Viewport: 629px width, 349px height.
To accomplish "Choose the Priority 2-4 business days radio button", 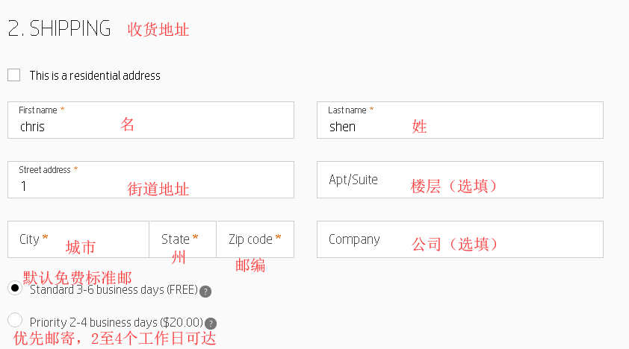I will click(15, 320).
